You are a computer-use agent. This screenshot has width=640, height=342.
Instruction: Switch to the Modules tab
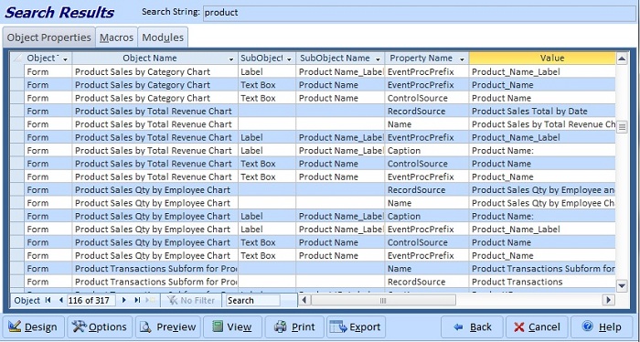pos(163,37)
